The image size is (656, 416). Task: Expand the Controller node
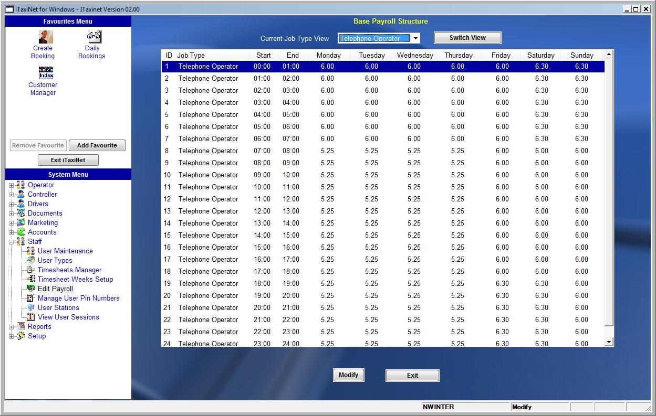[x=11, y=195]
